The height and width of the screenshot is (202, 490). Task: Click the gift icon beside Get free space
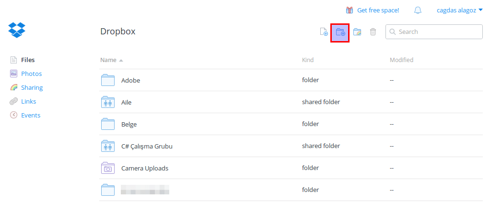coord(350,11)
